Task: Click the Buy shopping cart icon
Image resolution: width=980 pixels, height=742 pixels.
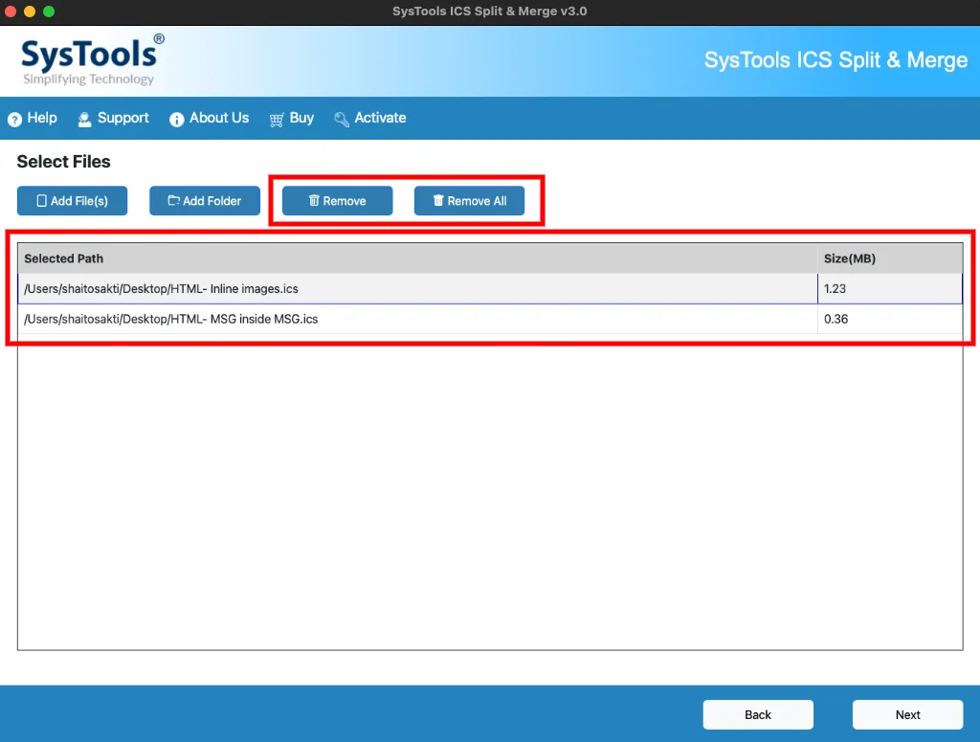Action: [x=277, y=120]
